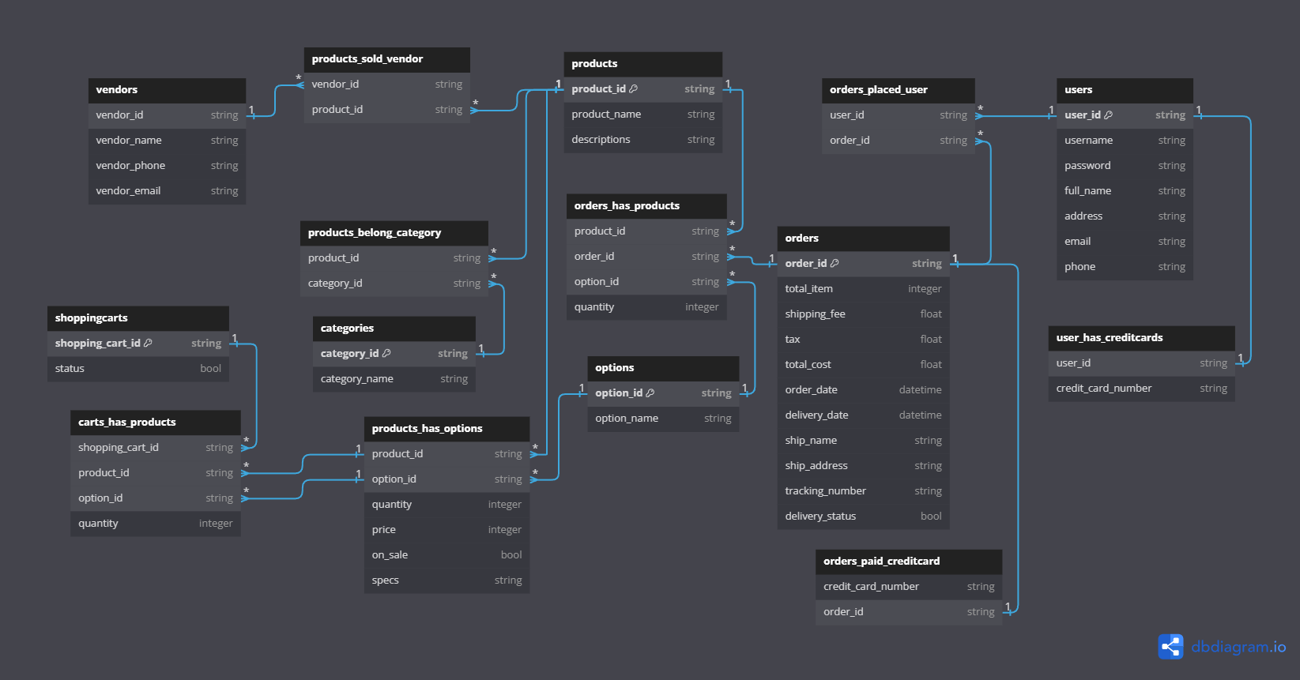
Task: Select the options table header
Action: (663, 368)
